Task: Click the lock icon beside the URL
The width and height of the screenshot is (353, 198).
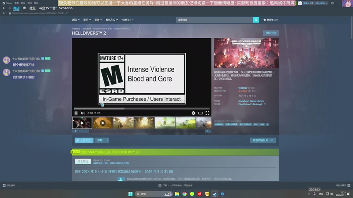Action: point(10,13)
